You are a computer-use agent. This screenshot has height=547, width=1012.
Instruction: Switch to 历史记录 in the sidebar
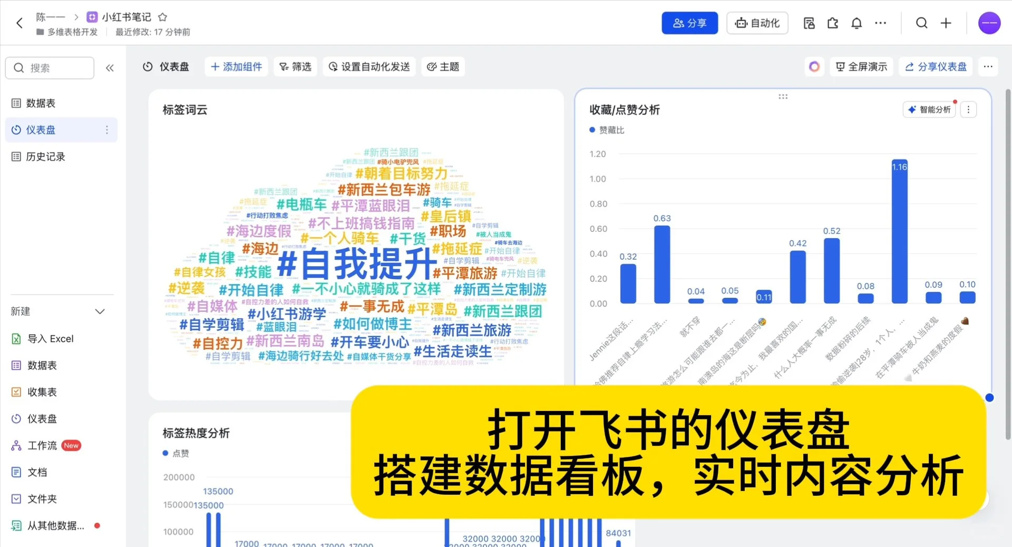[46, 157]
